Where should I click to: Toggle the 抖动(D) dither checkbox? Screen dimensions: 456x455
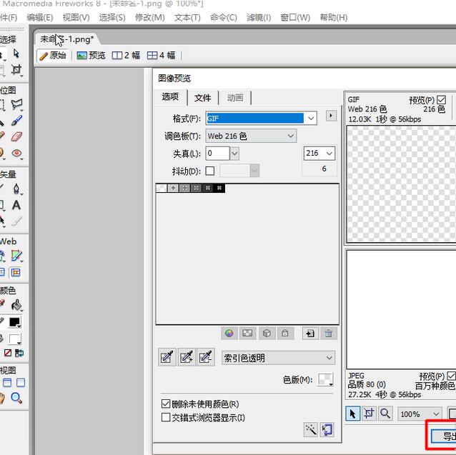(x=210, y=171)
